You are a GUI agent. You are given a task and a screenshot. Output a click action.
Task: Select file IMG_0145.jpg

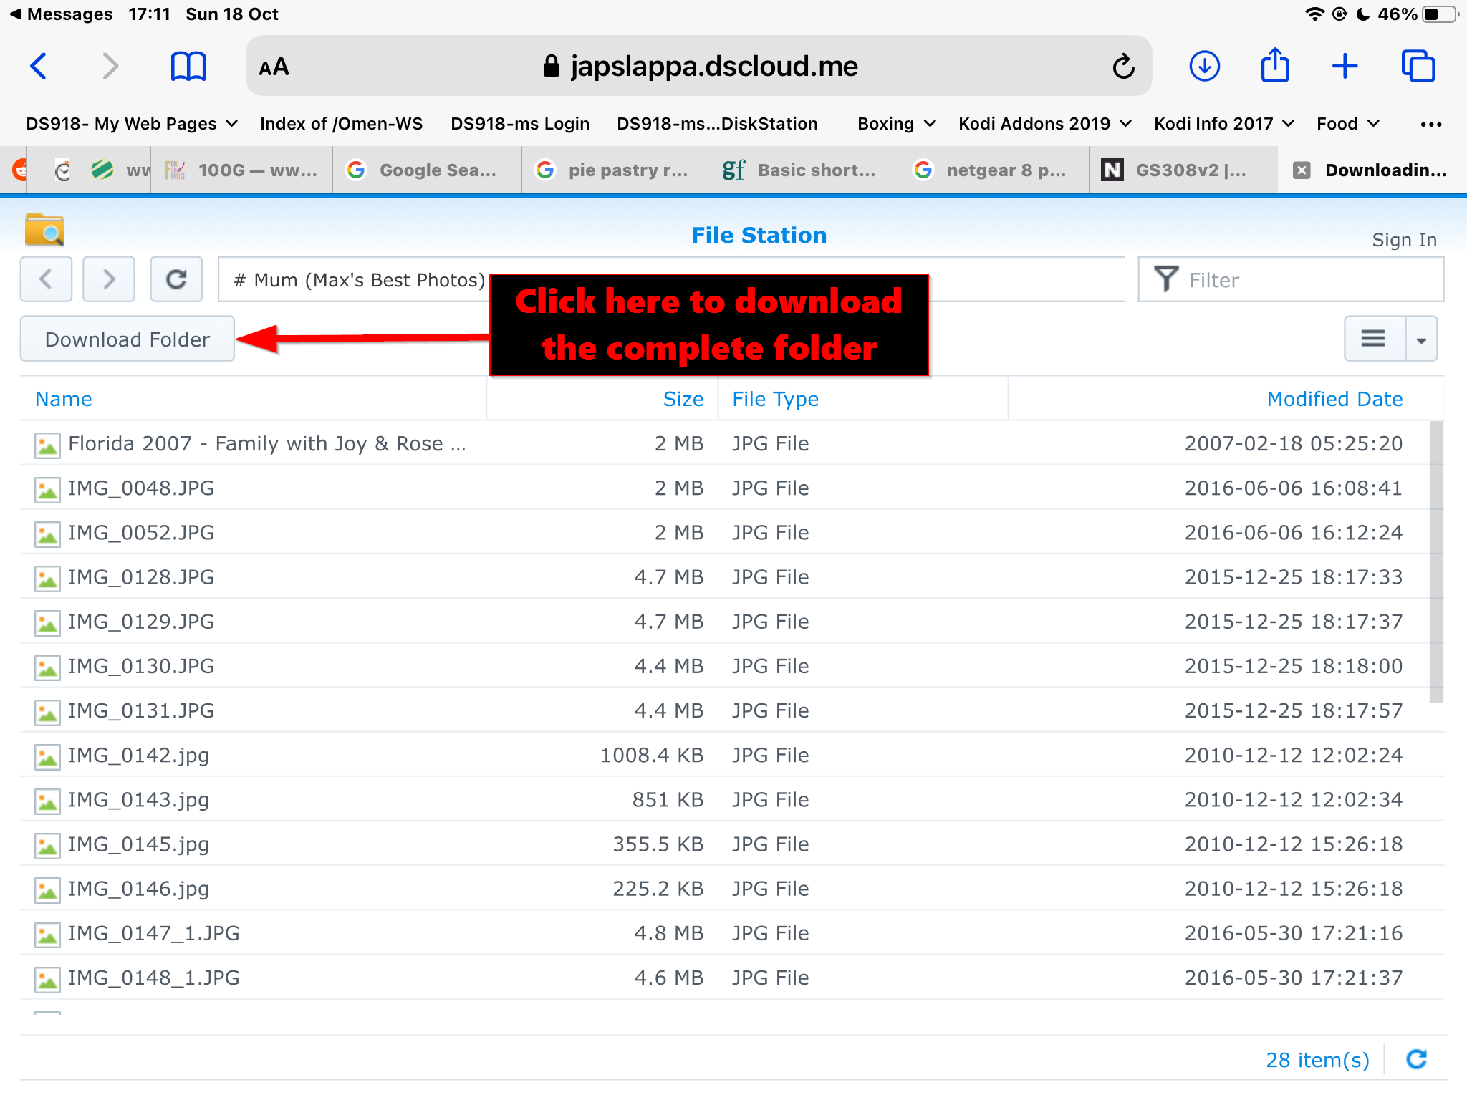(732, 844)
